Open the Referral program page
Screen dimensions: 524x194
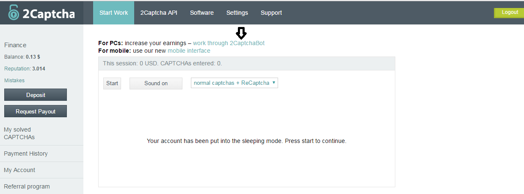pyautogui.click(x=27, y=186)
